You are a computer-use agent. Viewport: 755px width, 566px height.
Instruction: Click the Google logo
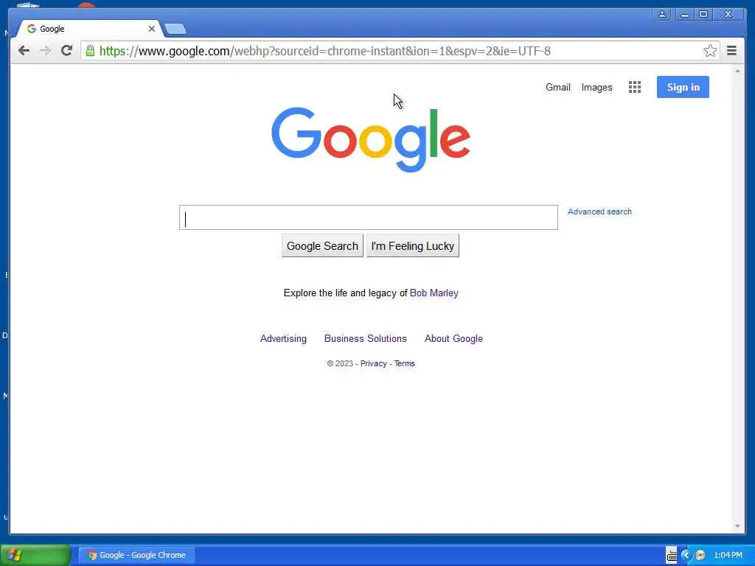coord(371,139)
